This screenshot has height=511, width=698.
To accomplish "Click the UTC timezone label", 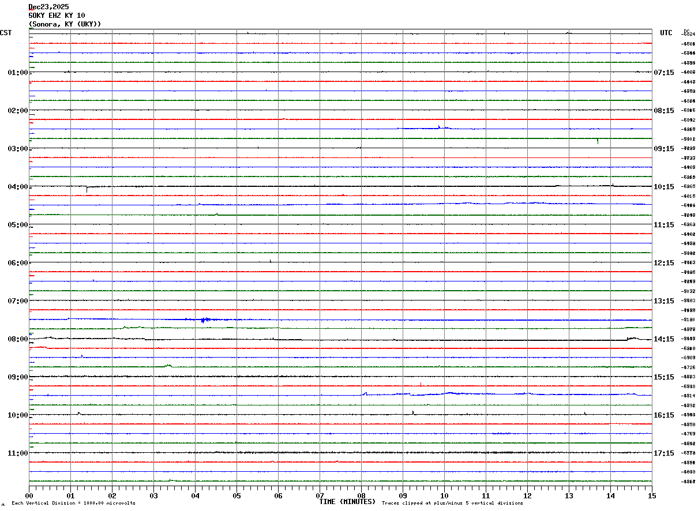I will (x=666, y=33).
